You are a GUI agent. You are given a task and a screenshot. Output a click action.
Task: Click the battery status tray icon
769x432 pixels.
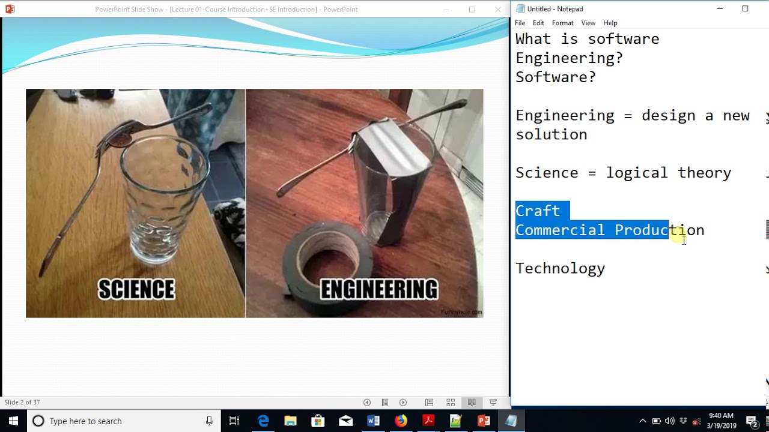[x=657, y=421]
